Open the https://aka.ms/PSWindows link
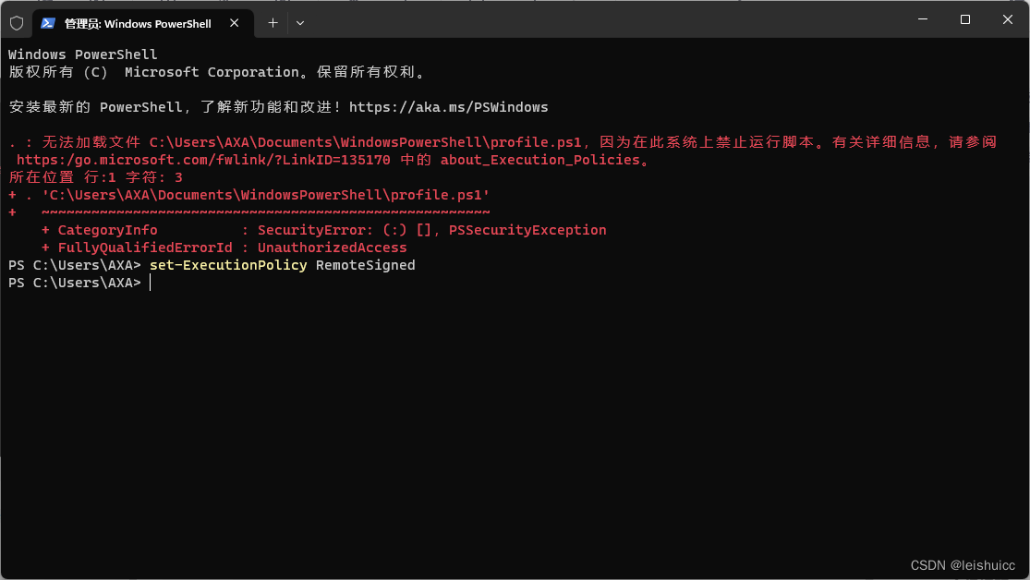Image resolution: width=1030 pixels, height=580 pixels. pyautogui.click(x=448, y=107)
